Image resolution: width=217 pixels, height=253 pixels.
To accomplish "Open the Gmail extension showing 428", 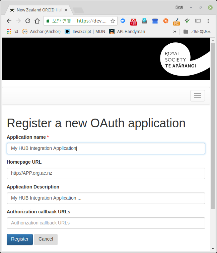I will click(134, 22).
